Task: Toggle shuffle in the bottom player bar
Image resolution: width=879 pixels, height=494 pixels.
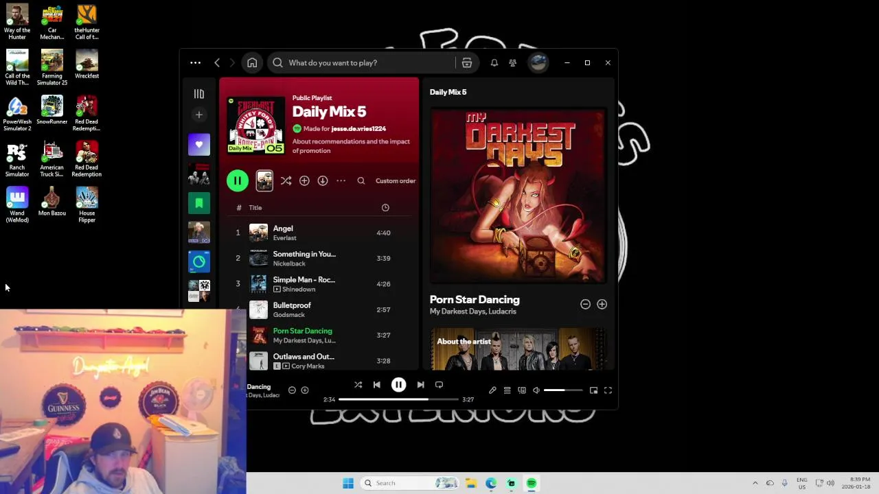Action: click(358, 385)
